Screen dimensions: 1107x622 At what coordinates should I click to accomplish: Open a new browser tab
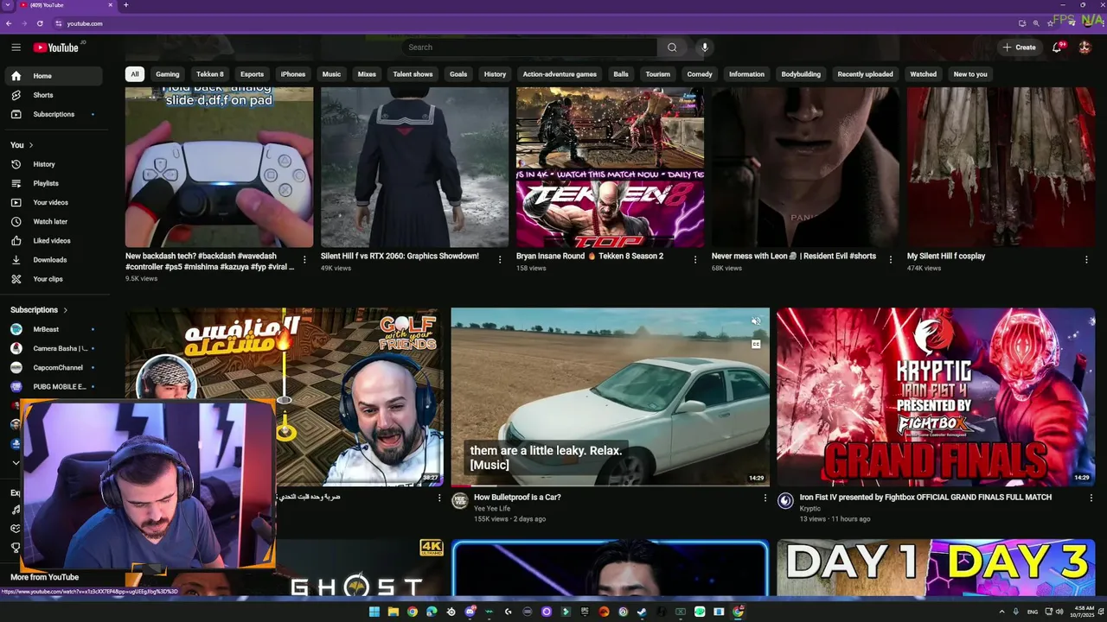125,5
